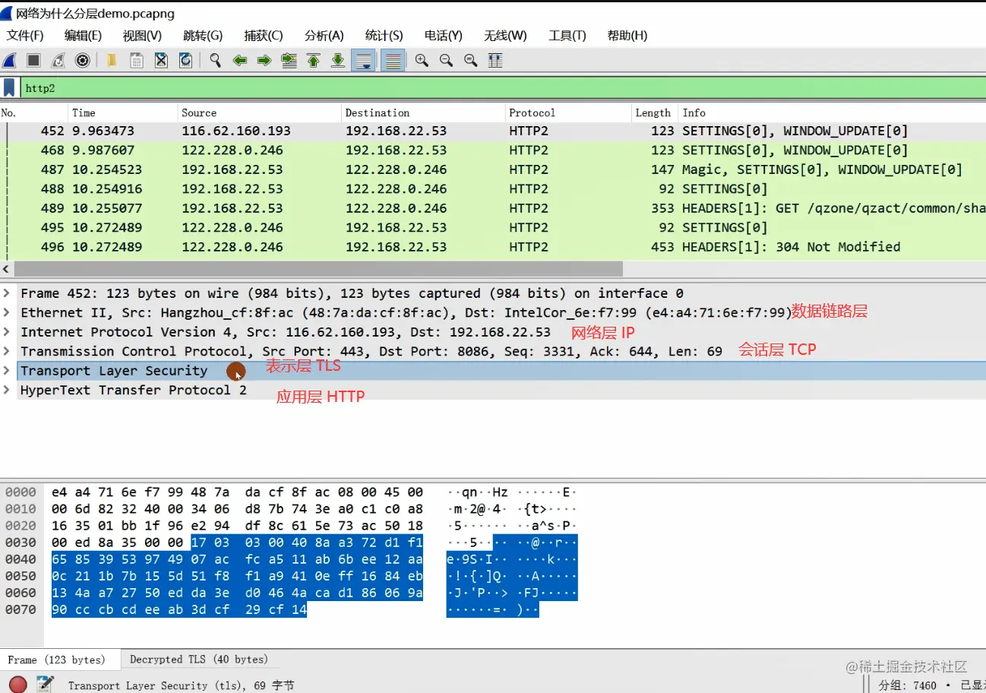Expand the HyperText Transfer Protocol 2 node

tap(6, 390)
